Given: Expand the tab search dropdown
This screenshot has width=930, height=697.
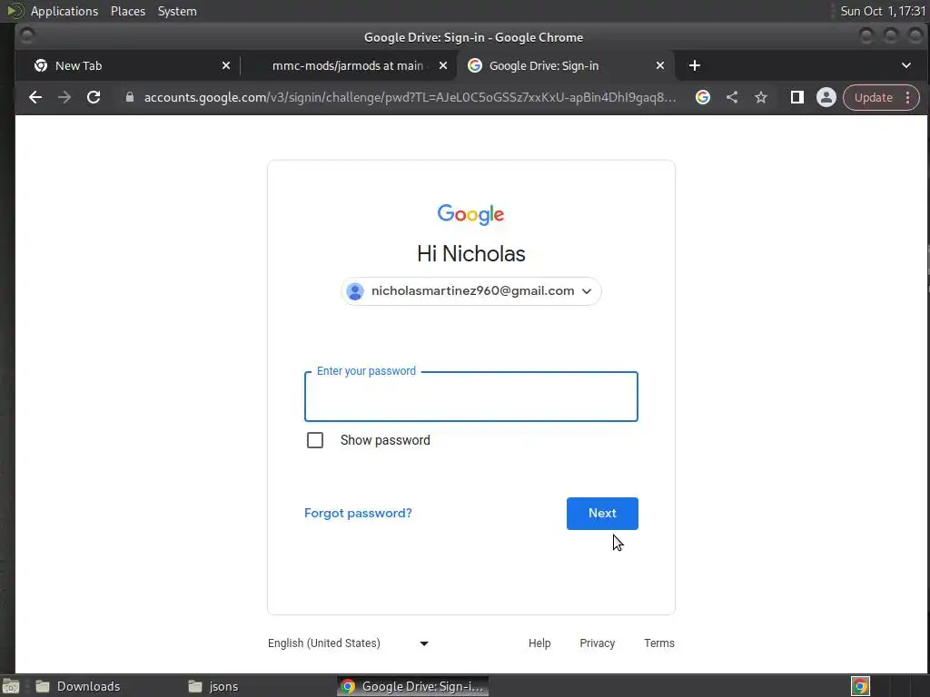Looking at the screenshot, I should point(905,65).
